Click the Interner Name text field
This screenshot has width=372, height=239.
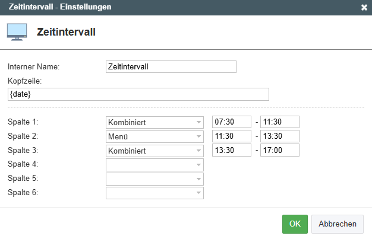click(x=171, y=67)
